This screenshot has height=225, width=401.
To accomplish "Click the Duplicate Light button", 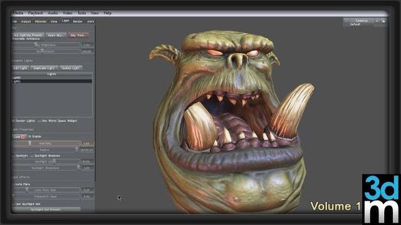I will click(44, 68).
